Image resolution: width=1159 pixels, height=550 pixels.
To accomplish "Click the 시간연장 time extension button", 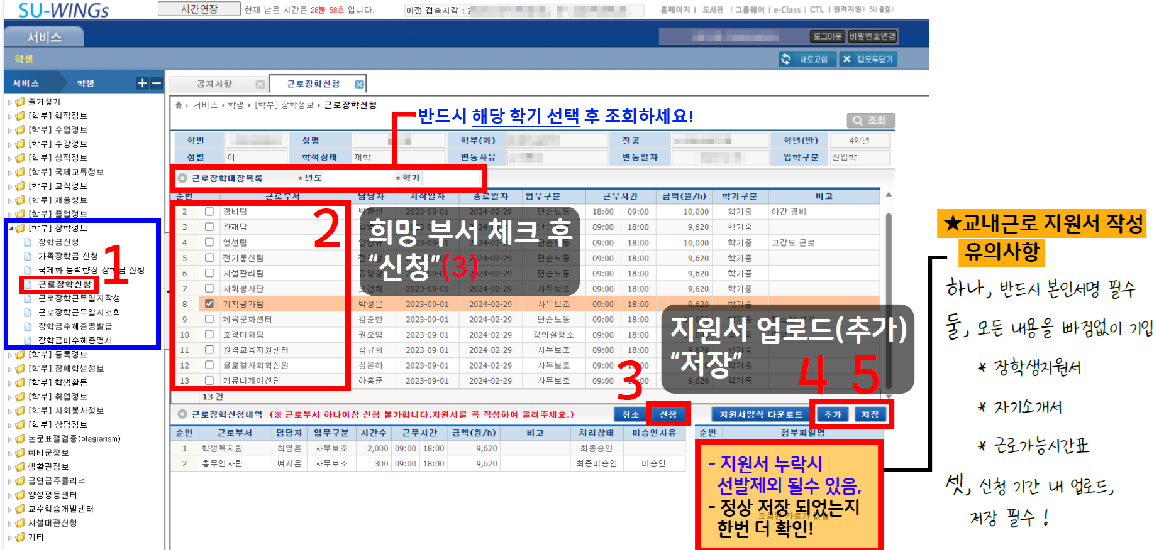I will click(x=199, y=9).
